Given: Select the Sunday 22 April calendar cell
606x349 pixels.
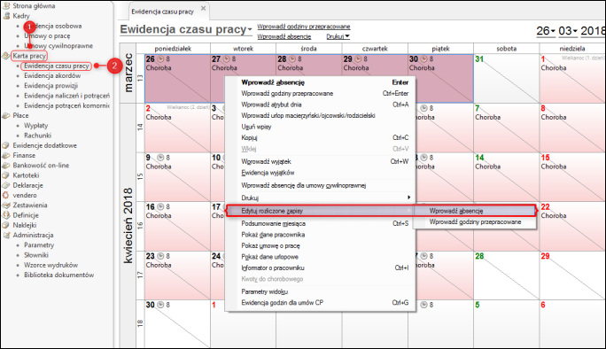Looking at the screenshot, I should coord(572,226).
